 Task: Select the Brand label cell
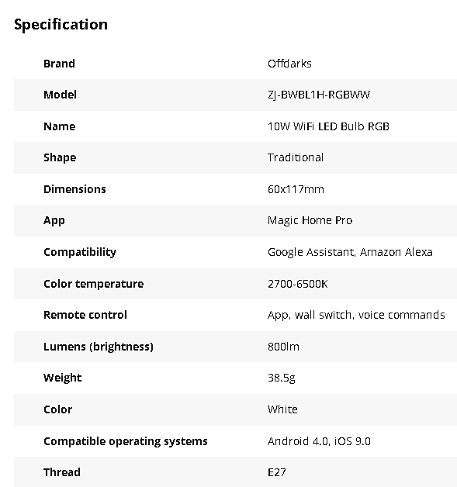(59, 64)
